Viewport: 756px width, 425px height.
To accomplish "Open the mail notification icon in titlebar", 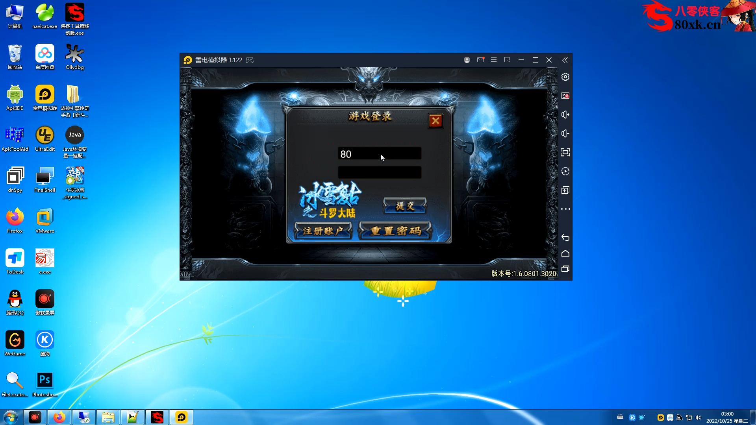I will click(480, 60).
